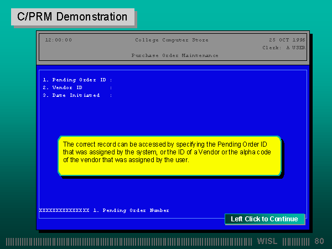
Task: Select the '3. Date Initiated' label
Action: [71, 95]
